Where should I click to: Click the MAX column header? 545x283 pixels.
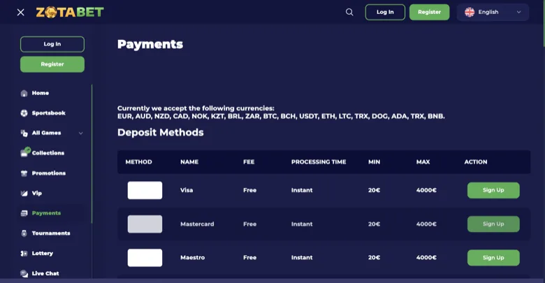tap(423, 161)
